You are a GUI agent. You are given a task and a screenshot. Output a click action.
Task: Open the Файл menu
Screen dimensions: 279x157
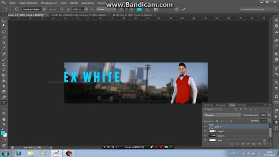pyautogui.click(x=12, y=3)
